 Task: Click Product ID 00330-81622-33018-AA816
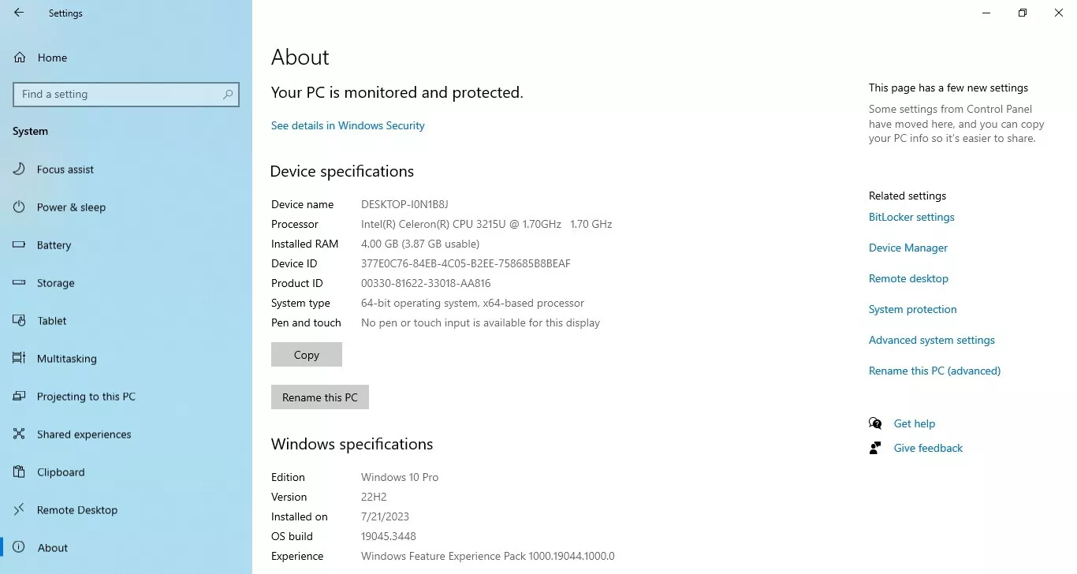tap(426, 283)
